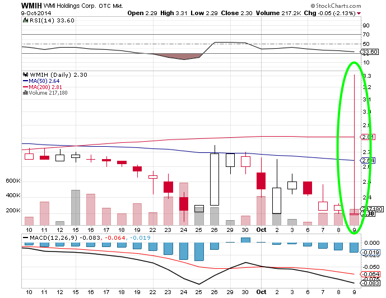The width and height of the screenshot is (386, 298).
Task: Click the 200K volume axis label
Action: pyautogui.click(x=13, y=211)
